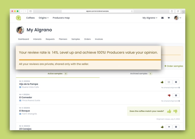This screenshot has height=139, width=195.
Task: Switch to the Orders tab
Action: (87, 39)
